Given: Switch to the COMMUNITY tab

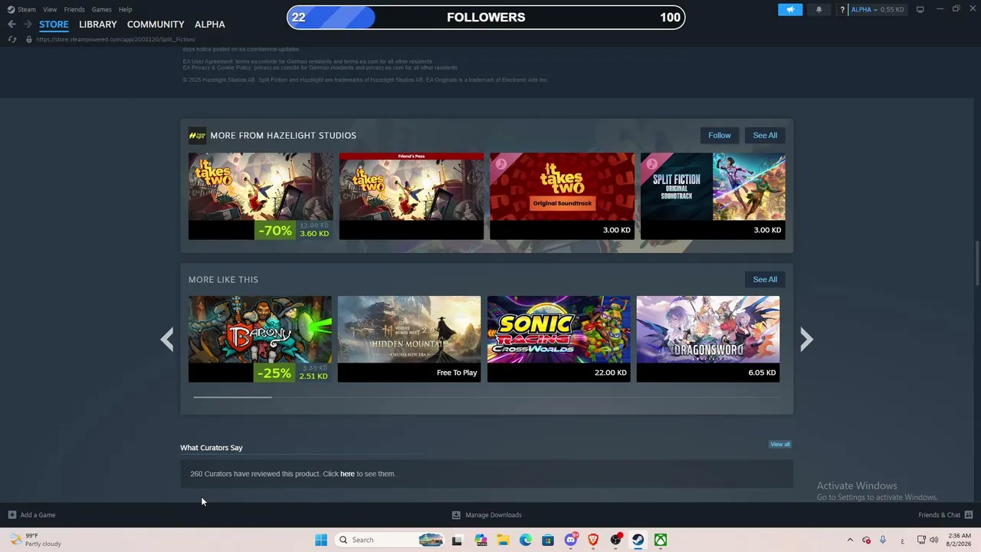Looking at the screenshot, I should click(x=156, y=25).
